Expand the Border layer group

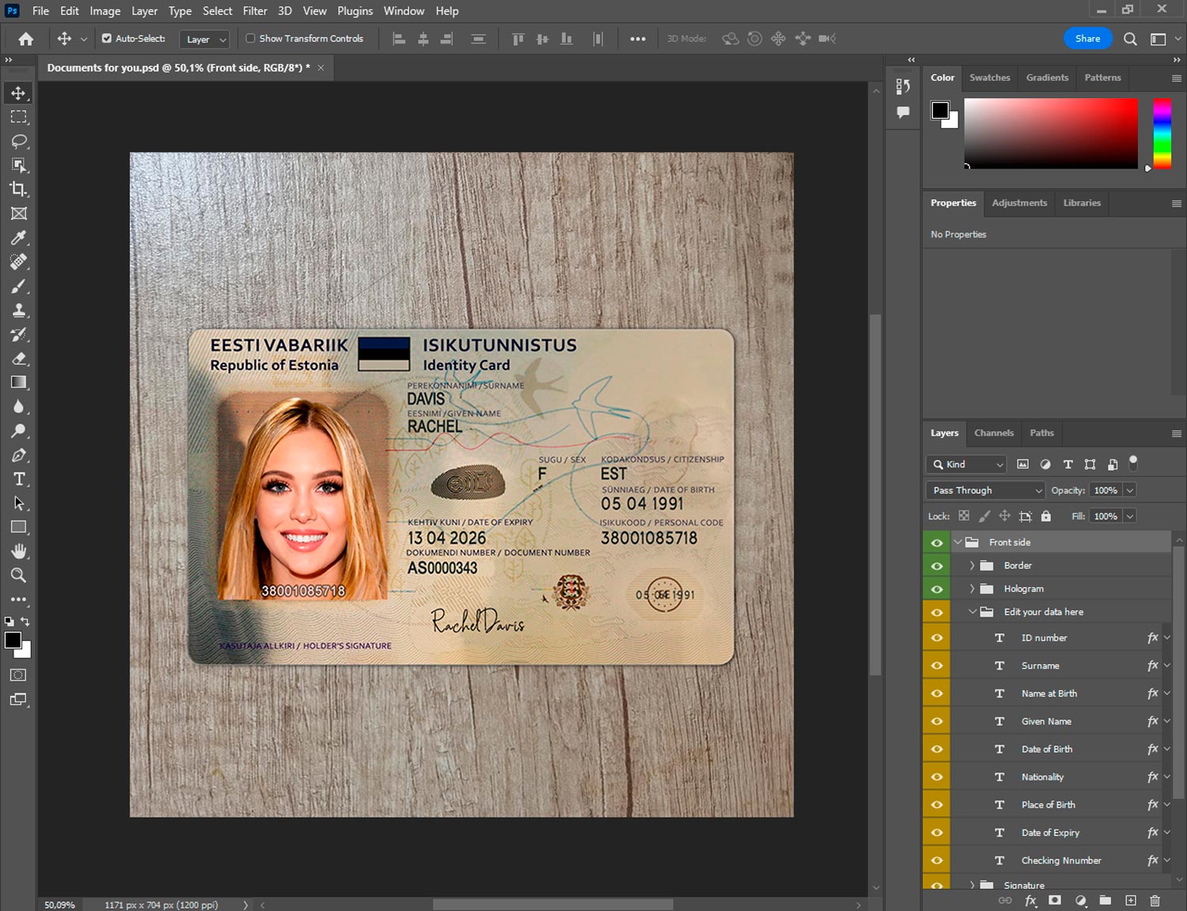coord(972,566)
